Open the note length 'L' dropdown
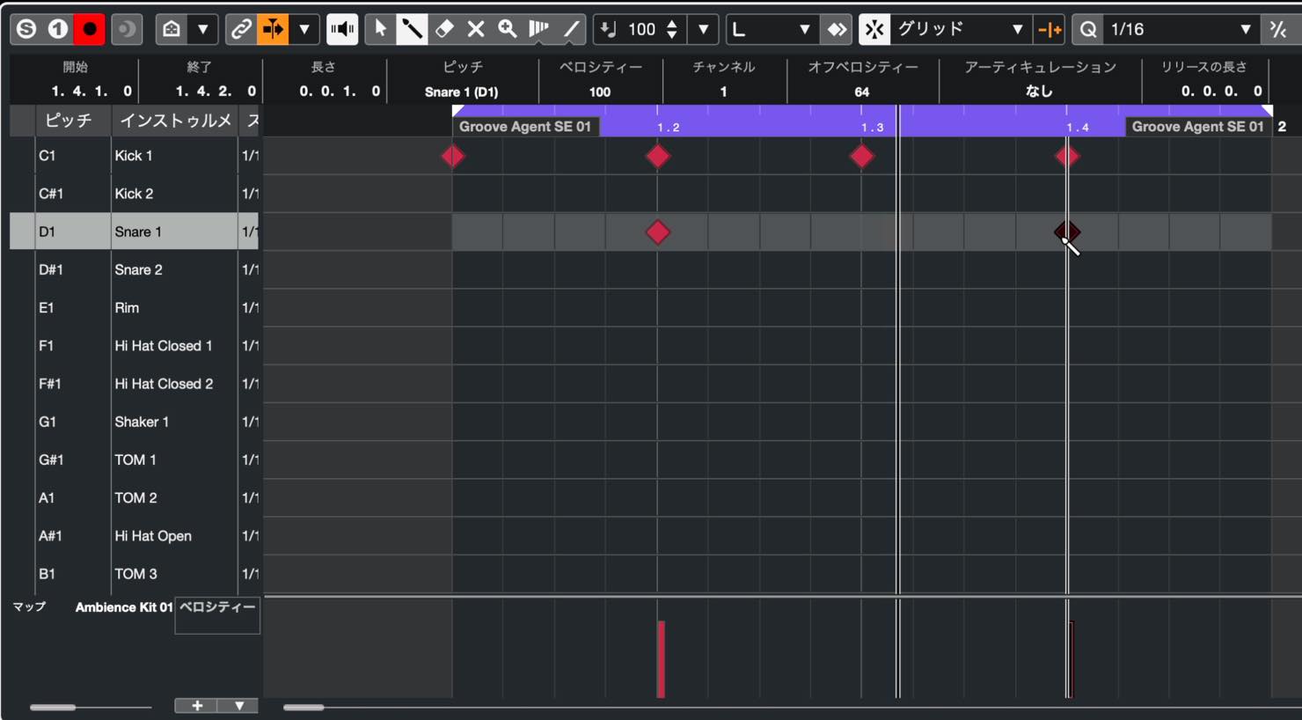The image size is (1302, 720). (x=771, y=29)
